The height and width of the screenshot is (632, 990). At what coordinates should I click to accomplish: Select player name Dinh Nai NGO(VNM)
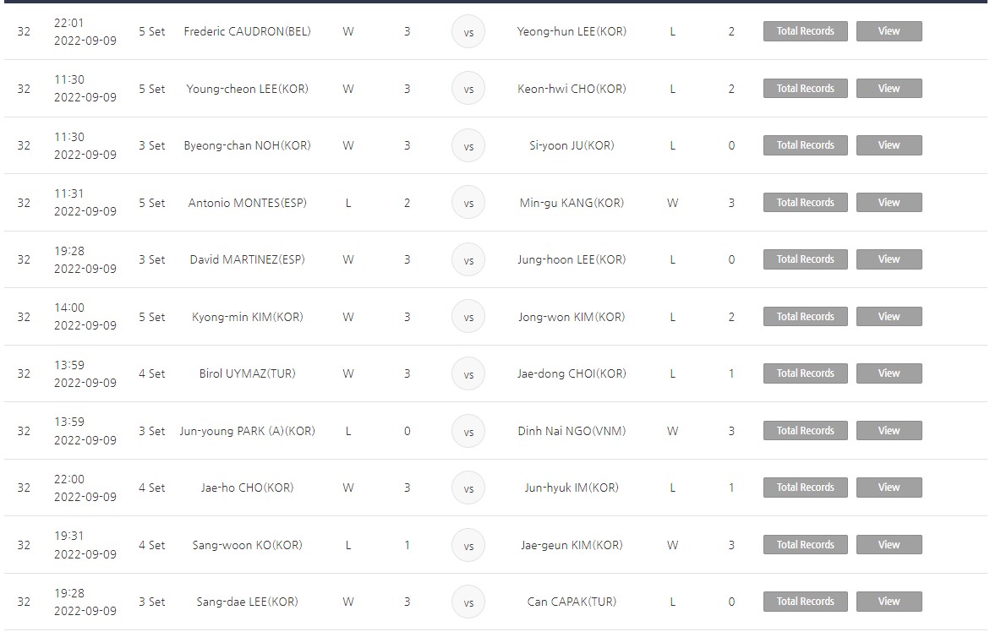pyautogui.click(x=572, y=431)
